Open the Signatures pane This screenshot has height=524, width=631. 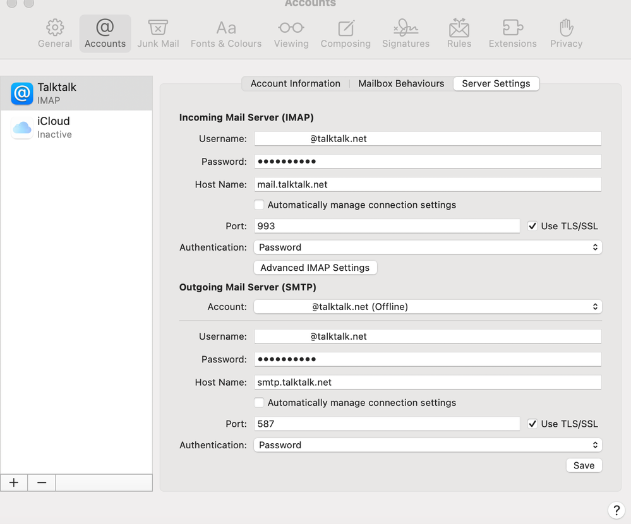click(x=406, y=33)
